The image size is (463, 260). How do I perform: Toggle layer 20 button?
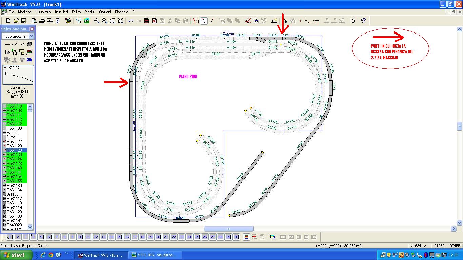tap(158, 237)
